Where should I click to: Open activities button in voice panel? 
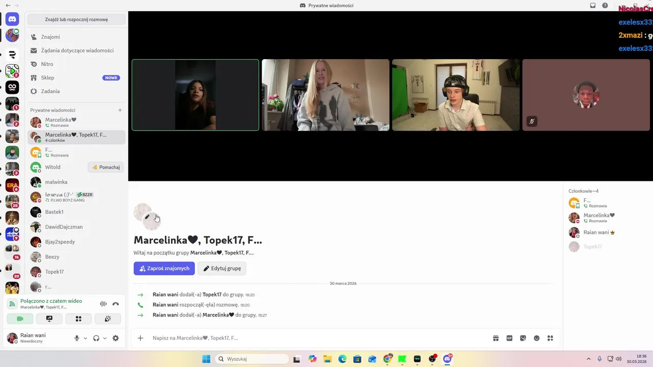pos(79,319)
